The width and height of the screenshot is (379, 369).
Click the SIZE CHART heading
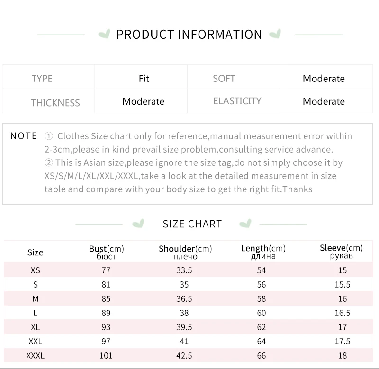tap(192, 224)
